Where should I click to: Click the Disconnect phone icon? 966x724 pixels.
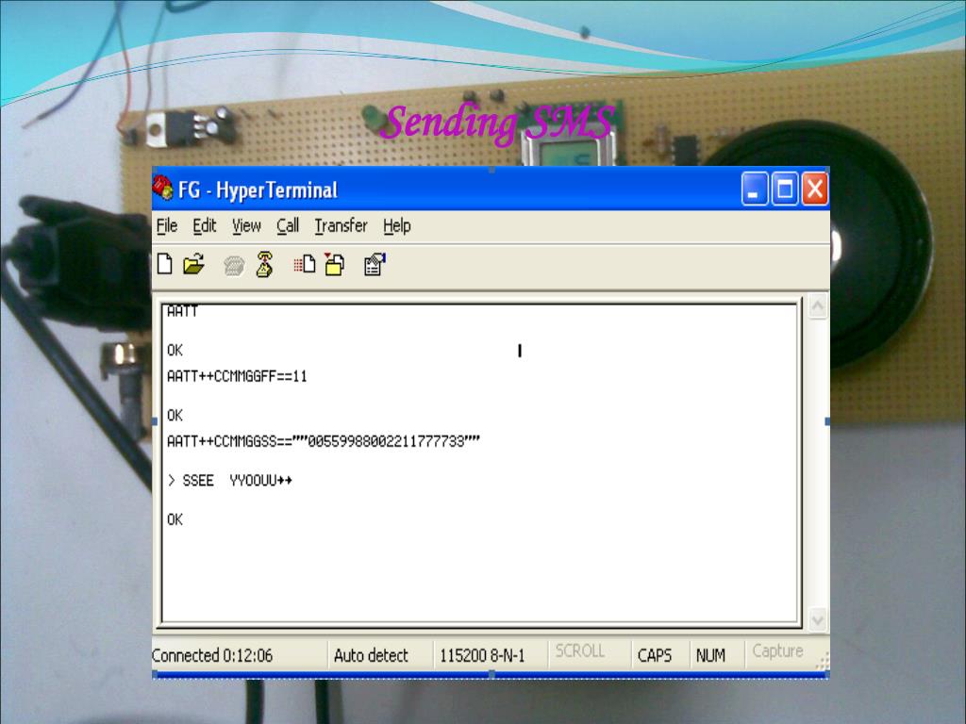(265, 264)
